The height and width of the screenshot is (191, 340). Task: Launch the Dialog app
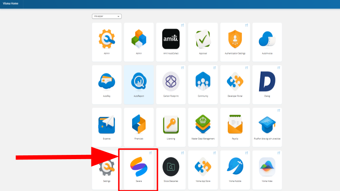pos(267,85)
